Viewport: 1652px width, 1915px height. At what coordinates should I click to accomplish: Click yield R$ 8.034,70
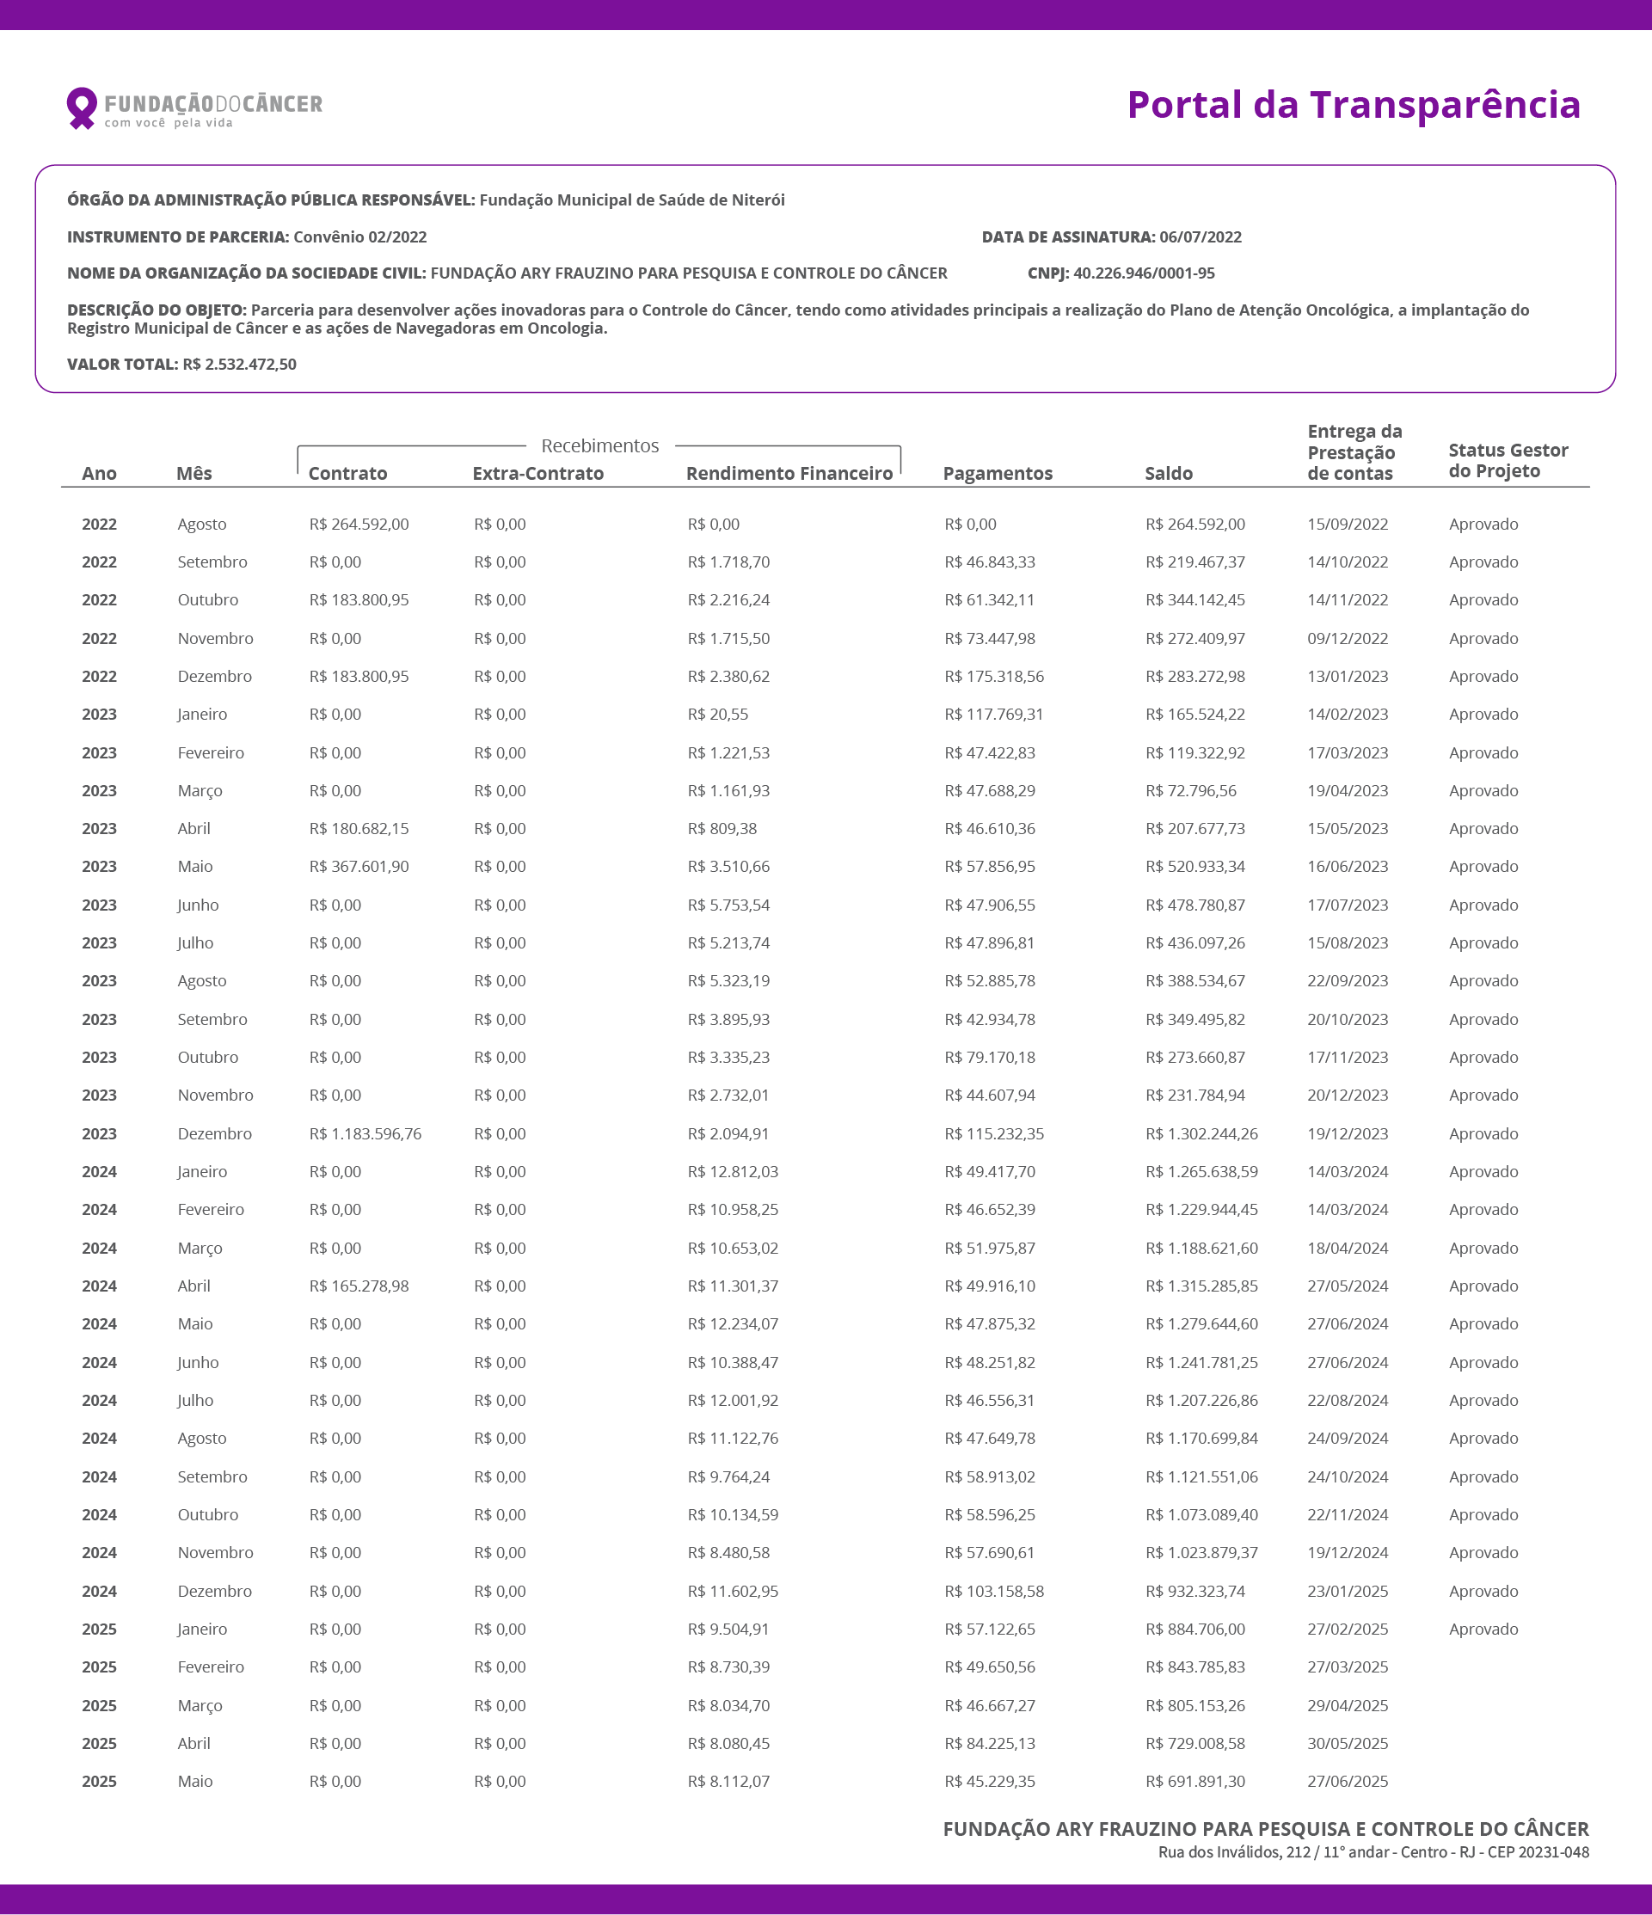(728, 1707)
